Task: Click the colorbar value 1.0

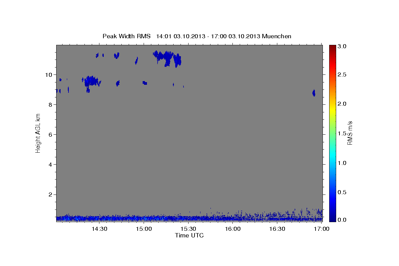Action: tap(342, 163)
